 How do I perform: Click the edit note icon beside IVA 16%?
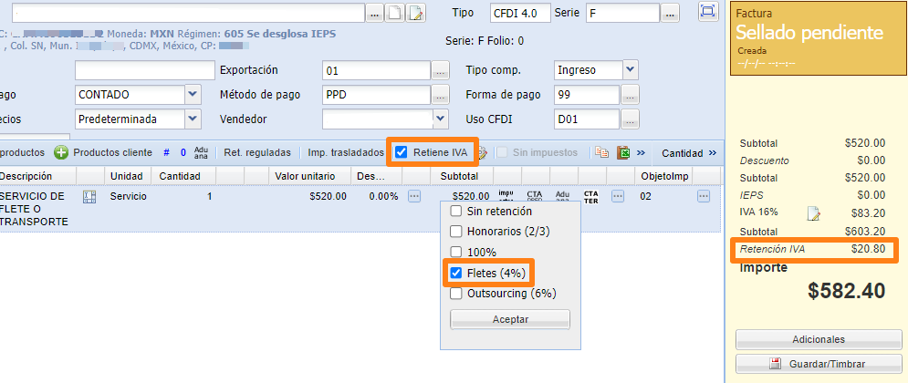[814, 213]
